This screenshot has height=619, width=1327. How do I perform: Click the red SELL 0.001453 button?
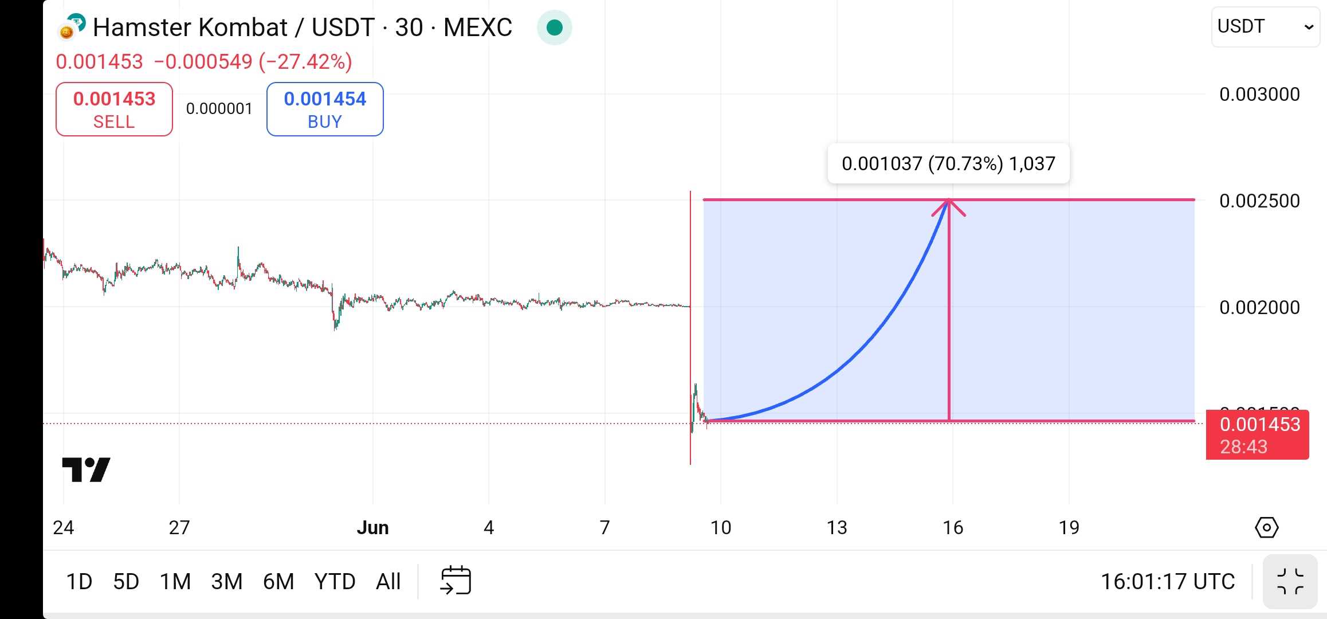[x=114, y=109]
